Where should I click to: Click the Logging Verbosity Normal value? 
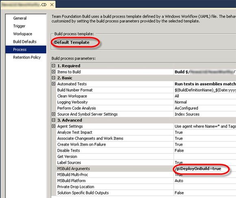point(205,102)
